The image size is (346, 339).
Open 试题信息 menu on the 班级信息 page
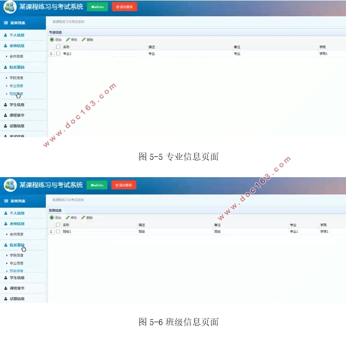point(23,298)
